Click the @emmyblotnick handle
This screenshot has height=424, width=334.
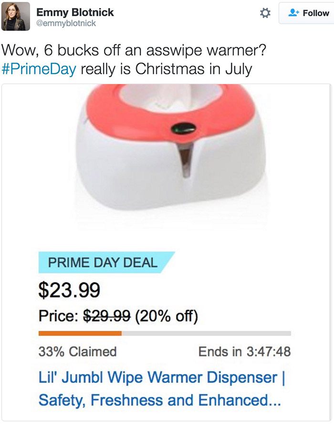coord(66,23)
